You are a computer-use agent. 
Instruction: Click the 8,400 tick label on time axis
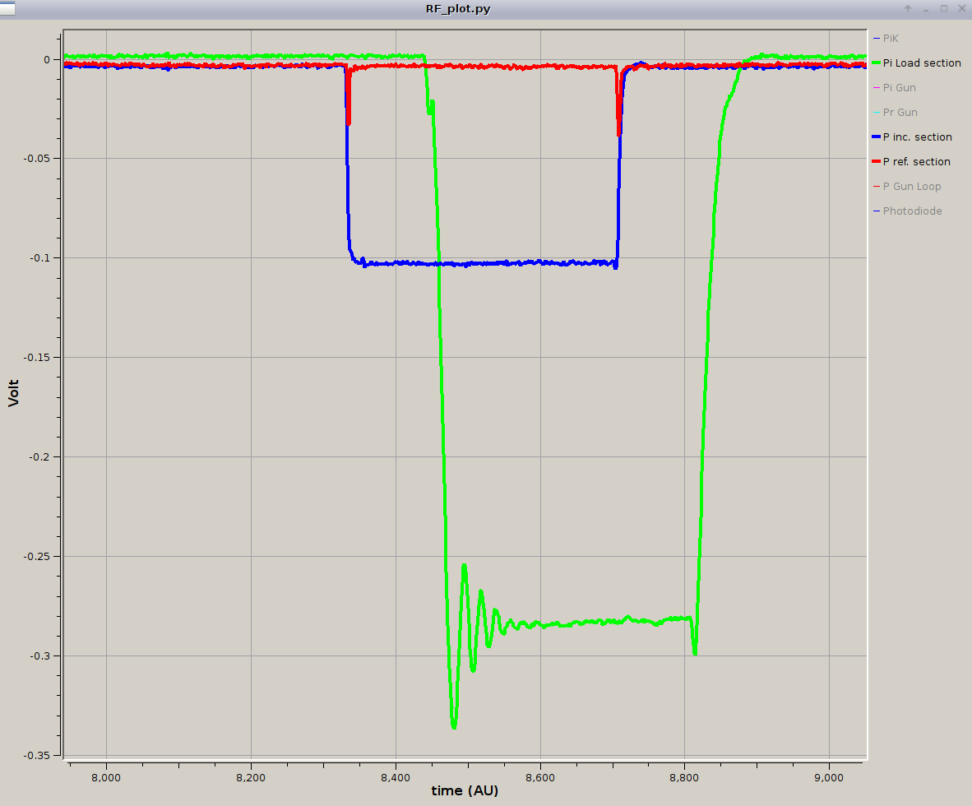pos(396,774)
